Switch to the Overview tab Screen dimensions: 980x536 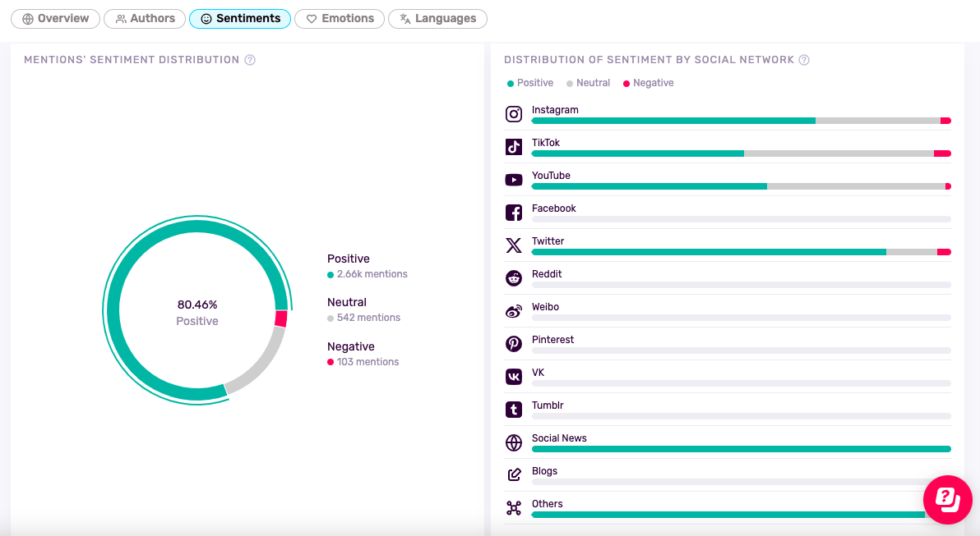55,19
